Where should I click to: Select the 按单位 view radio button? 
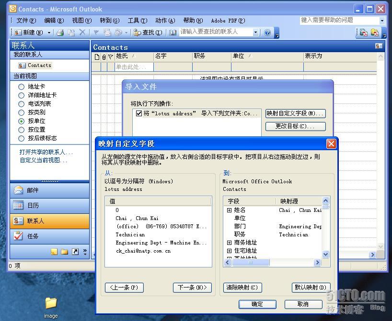point(21,122)
